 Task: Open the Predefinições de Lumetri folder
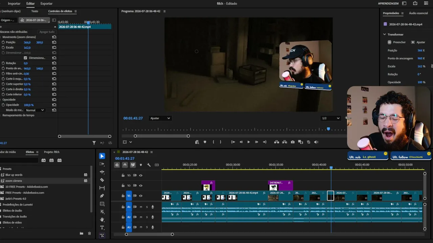click(x=18, y=205)
